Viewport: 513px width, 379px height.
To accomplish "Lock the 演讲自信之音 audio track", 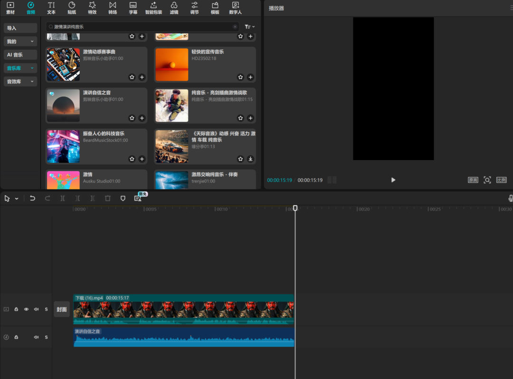I will (x=16, y=337).
